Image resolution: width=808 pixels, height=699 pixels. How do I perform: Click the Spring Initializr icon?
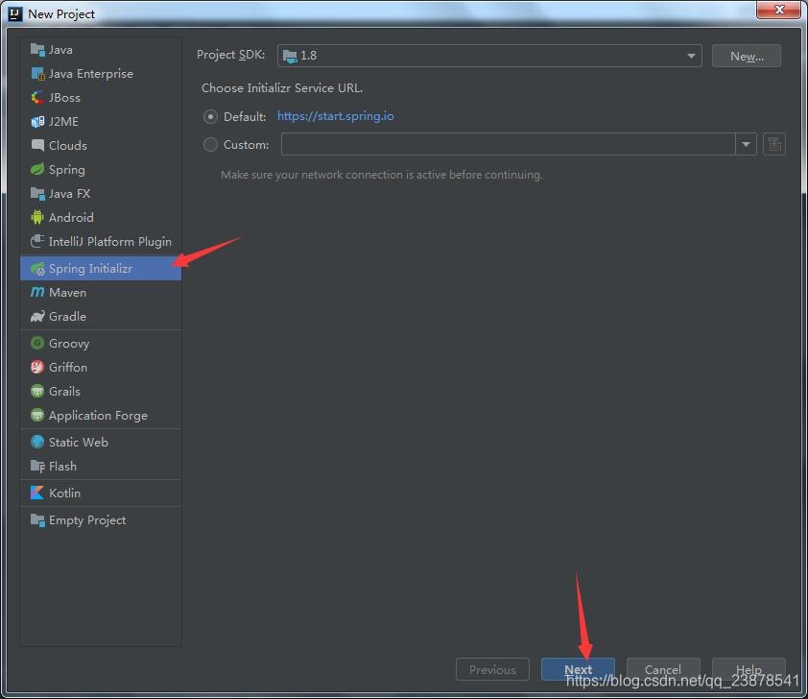37,269
